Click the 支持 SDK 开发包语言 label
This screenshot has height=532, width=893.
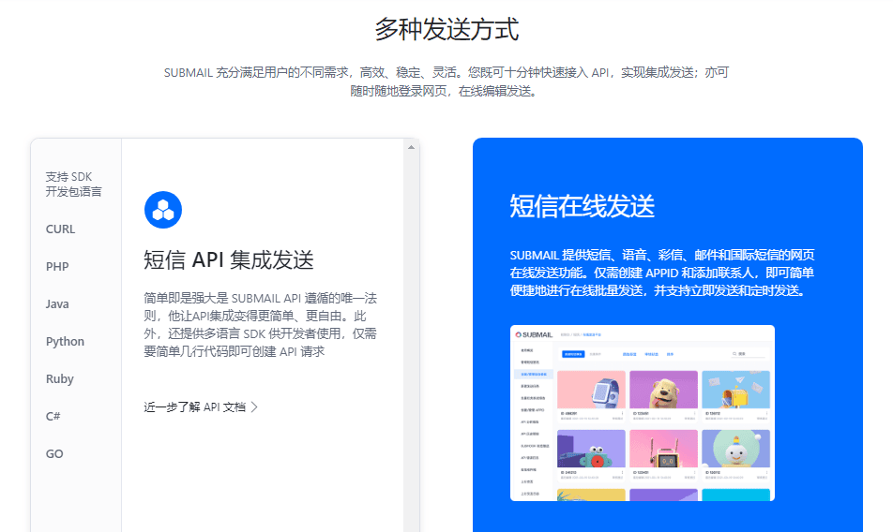click(x=73, y=185)
